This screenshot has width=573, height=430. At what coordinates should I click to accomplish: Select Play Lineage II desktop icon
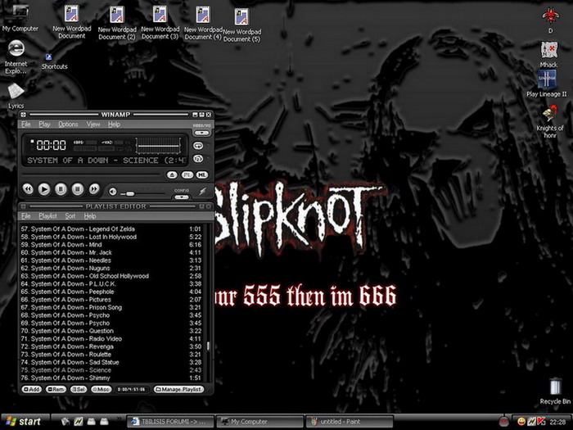coord(547,84)
